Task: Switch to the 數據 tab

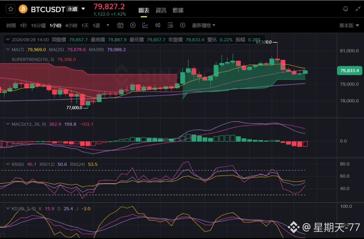Action: 178,10
